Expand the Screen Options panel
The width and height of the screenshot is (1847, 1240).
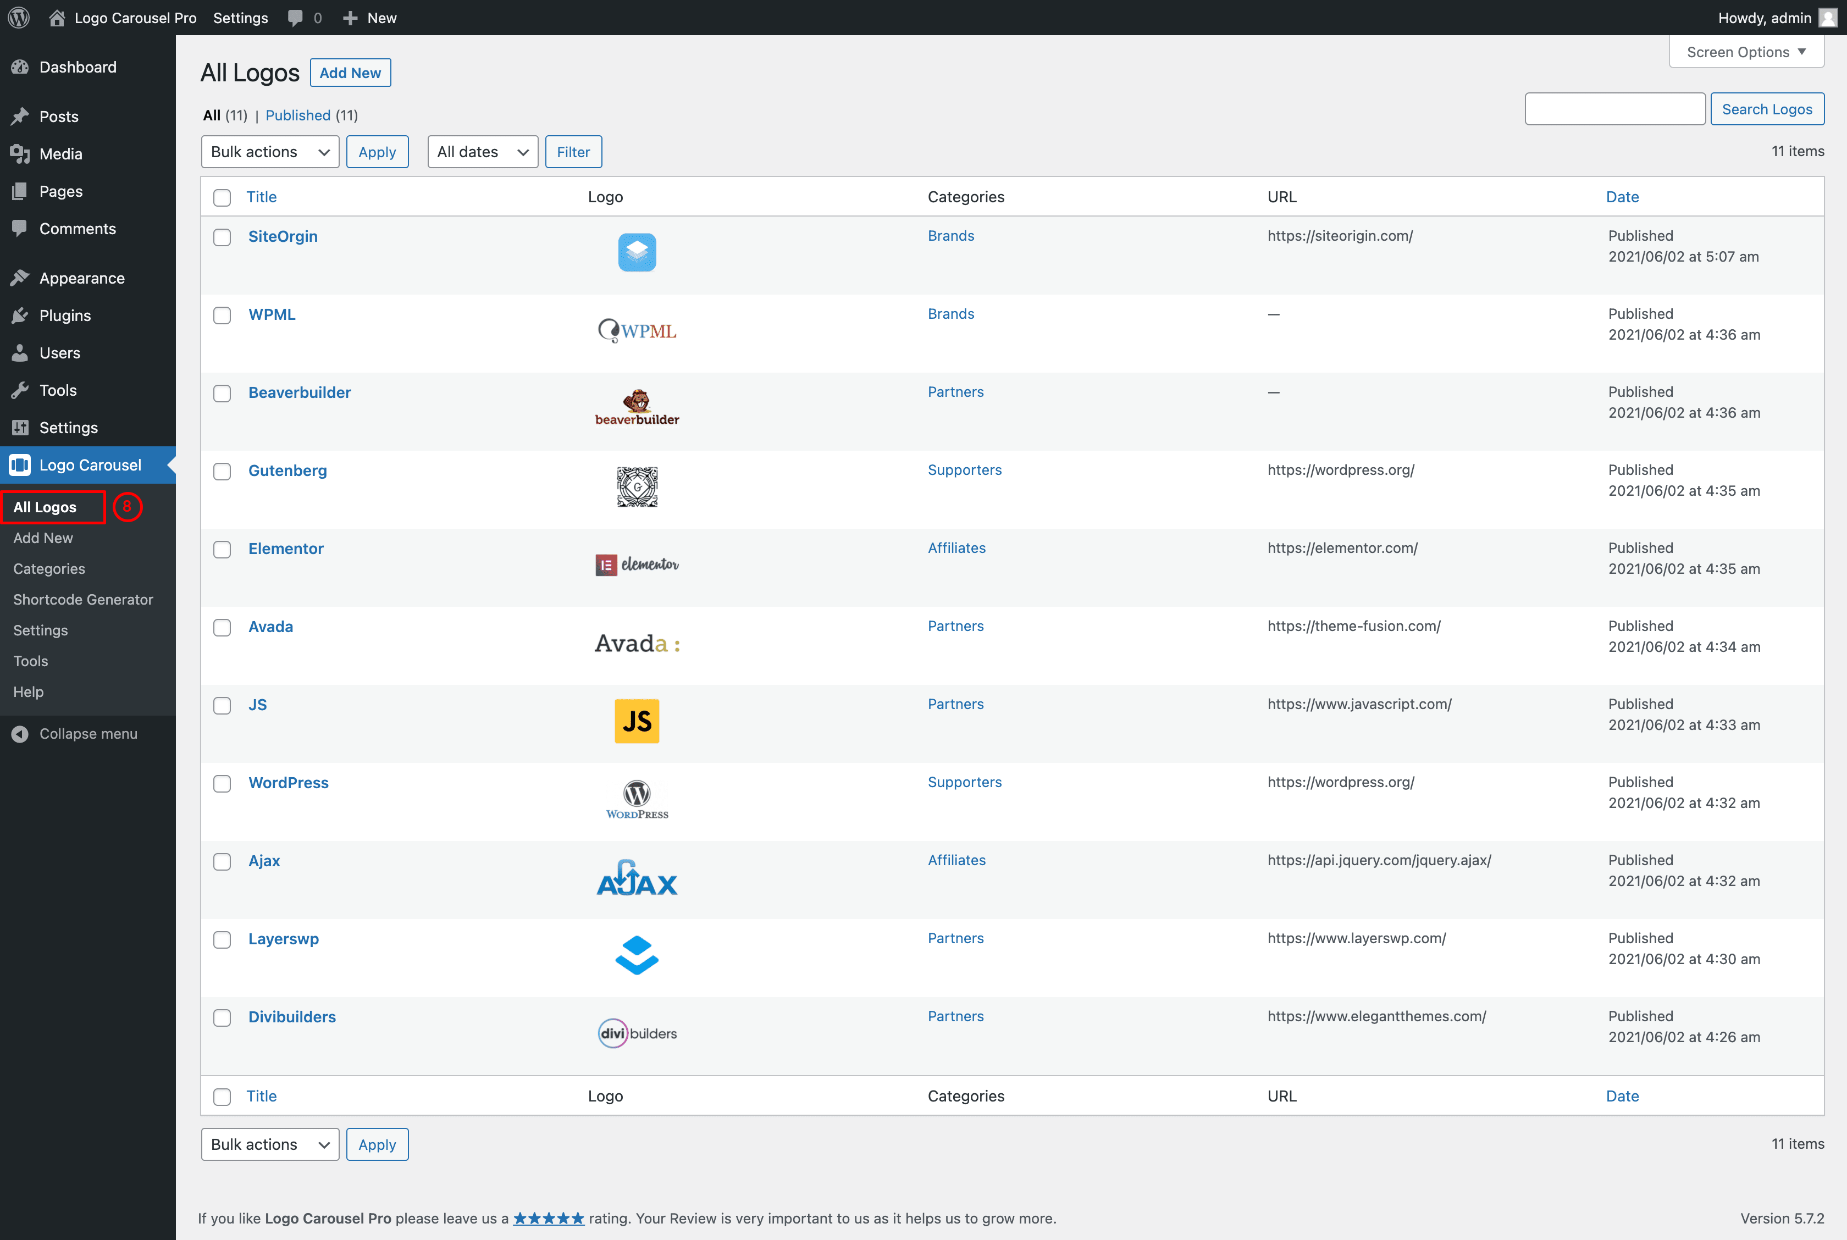click(x=1746, y=52)
